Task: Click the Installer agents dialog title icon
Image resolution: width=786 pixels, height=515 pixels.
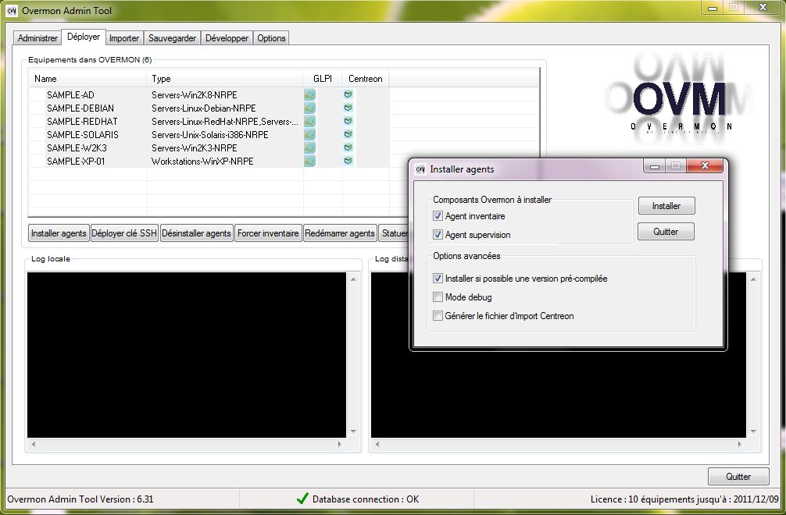Action: (x=420, y=169)
